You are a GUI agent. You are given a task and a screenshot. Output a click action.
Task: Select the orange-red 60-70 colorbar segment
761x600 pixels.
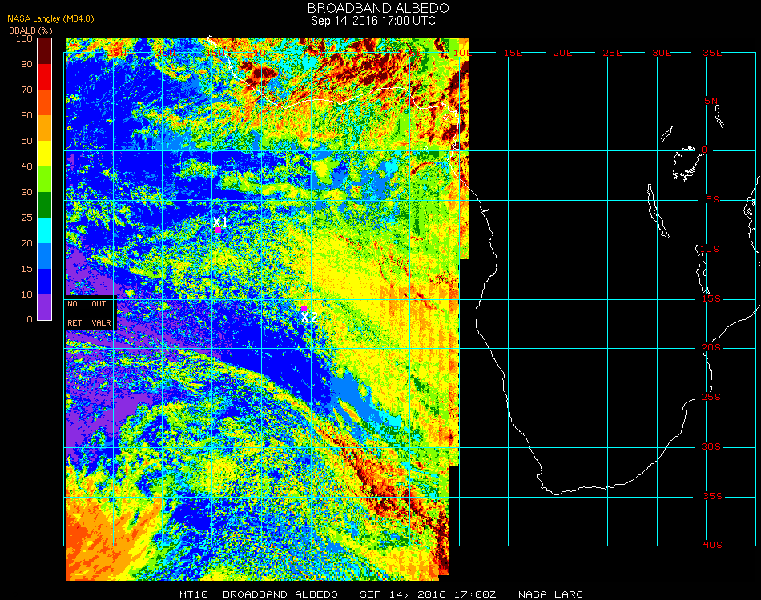coord(44,102)
